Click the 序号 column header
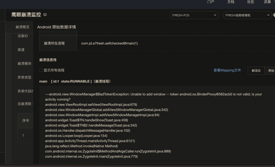The width and height of the screenshot is (275, 167). coord(26,121)
